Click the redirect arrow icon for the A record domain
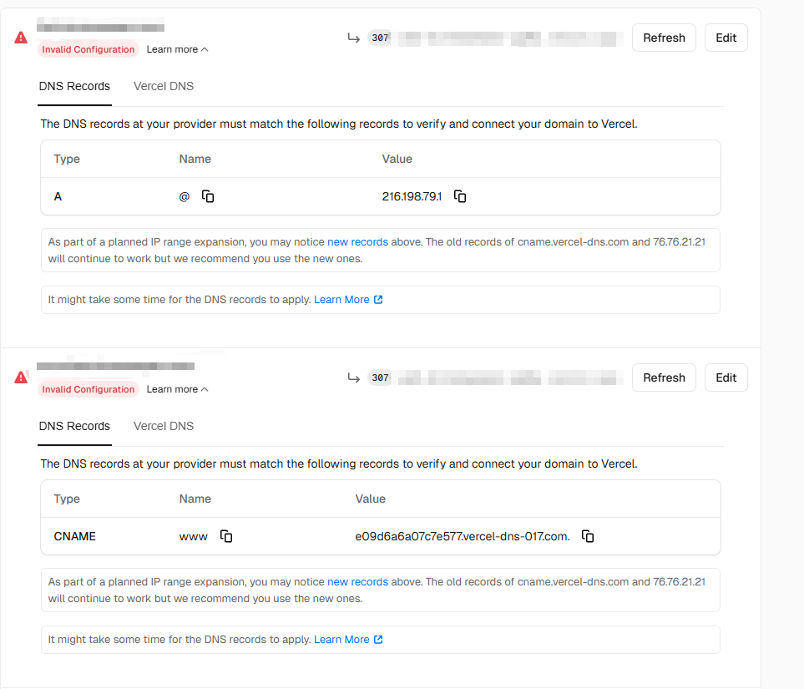804x689 pixels. pyautogui.click(x=354, y=38)
